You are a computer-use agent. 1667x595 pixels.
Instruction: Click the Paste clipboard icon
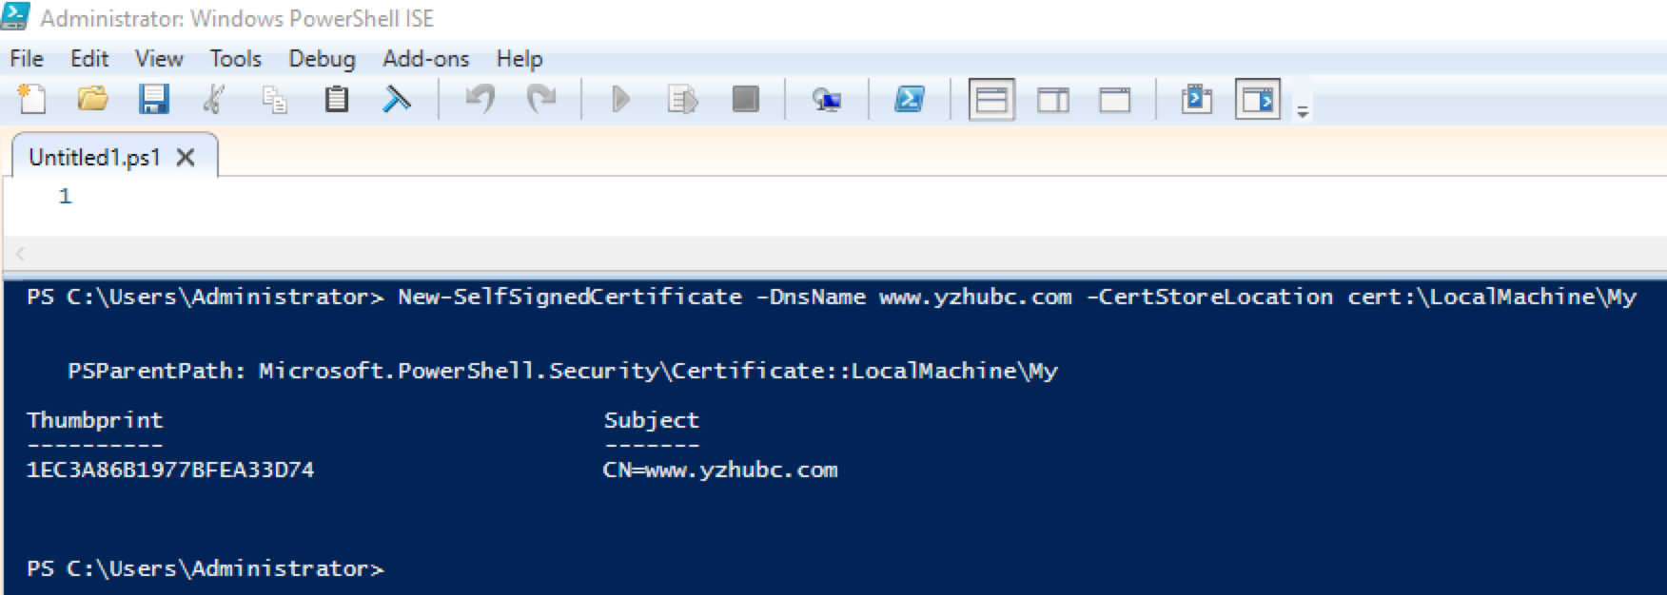(x=336, y=99)
